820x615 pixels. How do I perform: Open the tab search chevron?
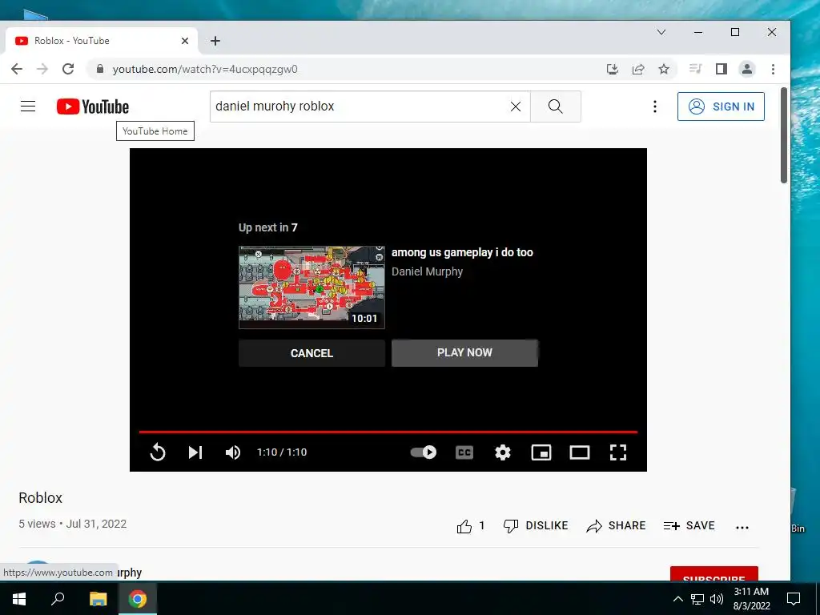coord(661,32)
